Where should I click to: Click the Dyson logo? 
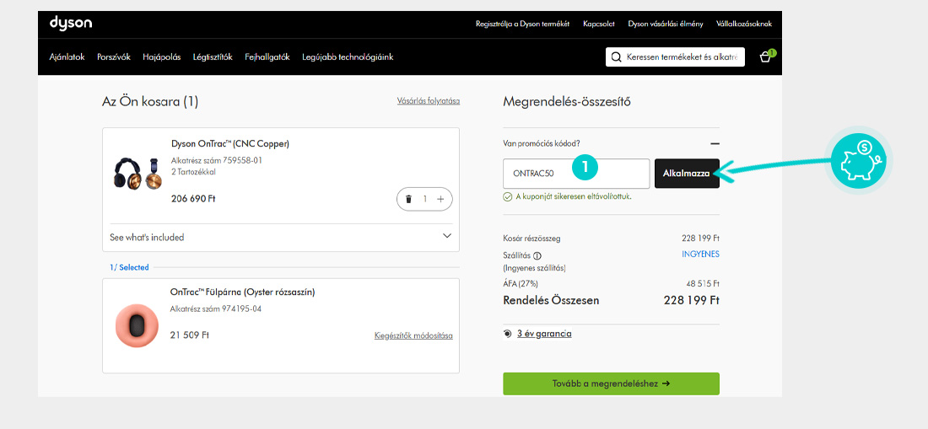click(x=70, y=23)
